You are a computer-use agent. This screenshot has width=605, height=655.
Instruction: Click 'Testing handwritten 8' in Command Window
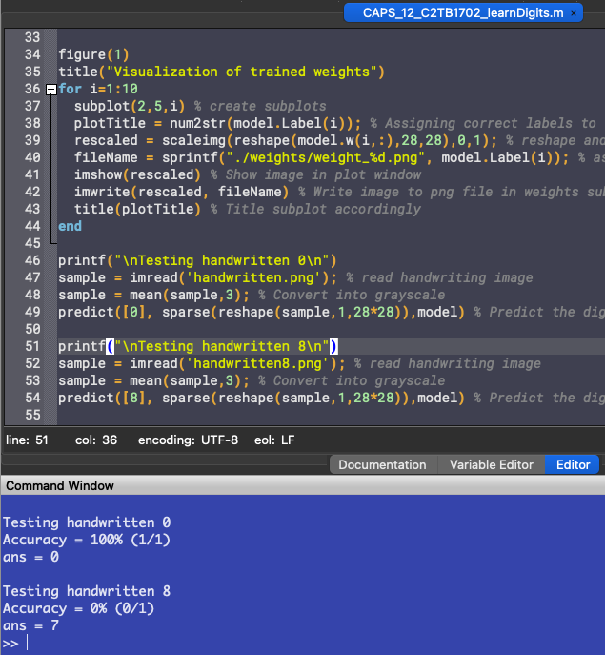87,591
